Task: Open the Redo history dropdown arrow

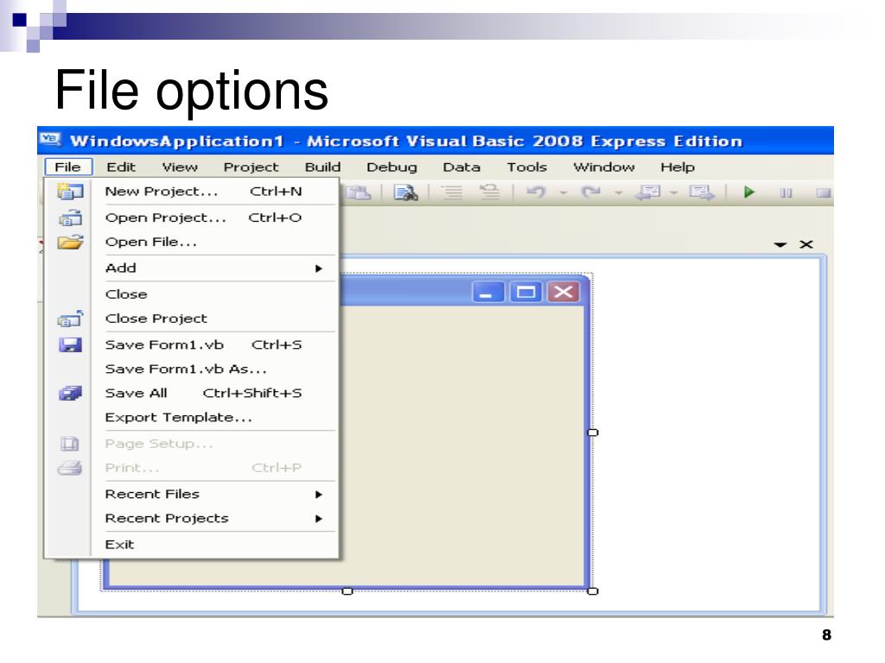Action: 618,193
